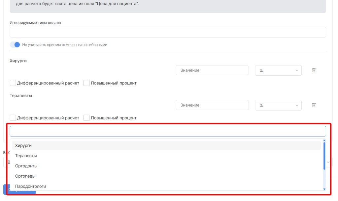Screen dimensions: 338x201
Task: Select Хирурги from the dropdown list
Action: coord(23,145)
